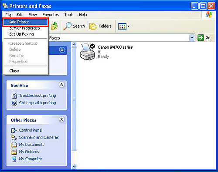The height and width of the screenshot is (172, 218).
Task: Collapse the Printer Tasks panel chevron
Action: (62, 50)
